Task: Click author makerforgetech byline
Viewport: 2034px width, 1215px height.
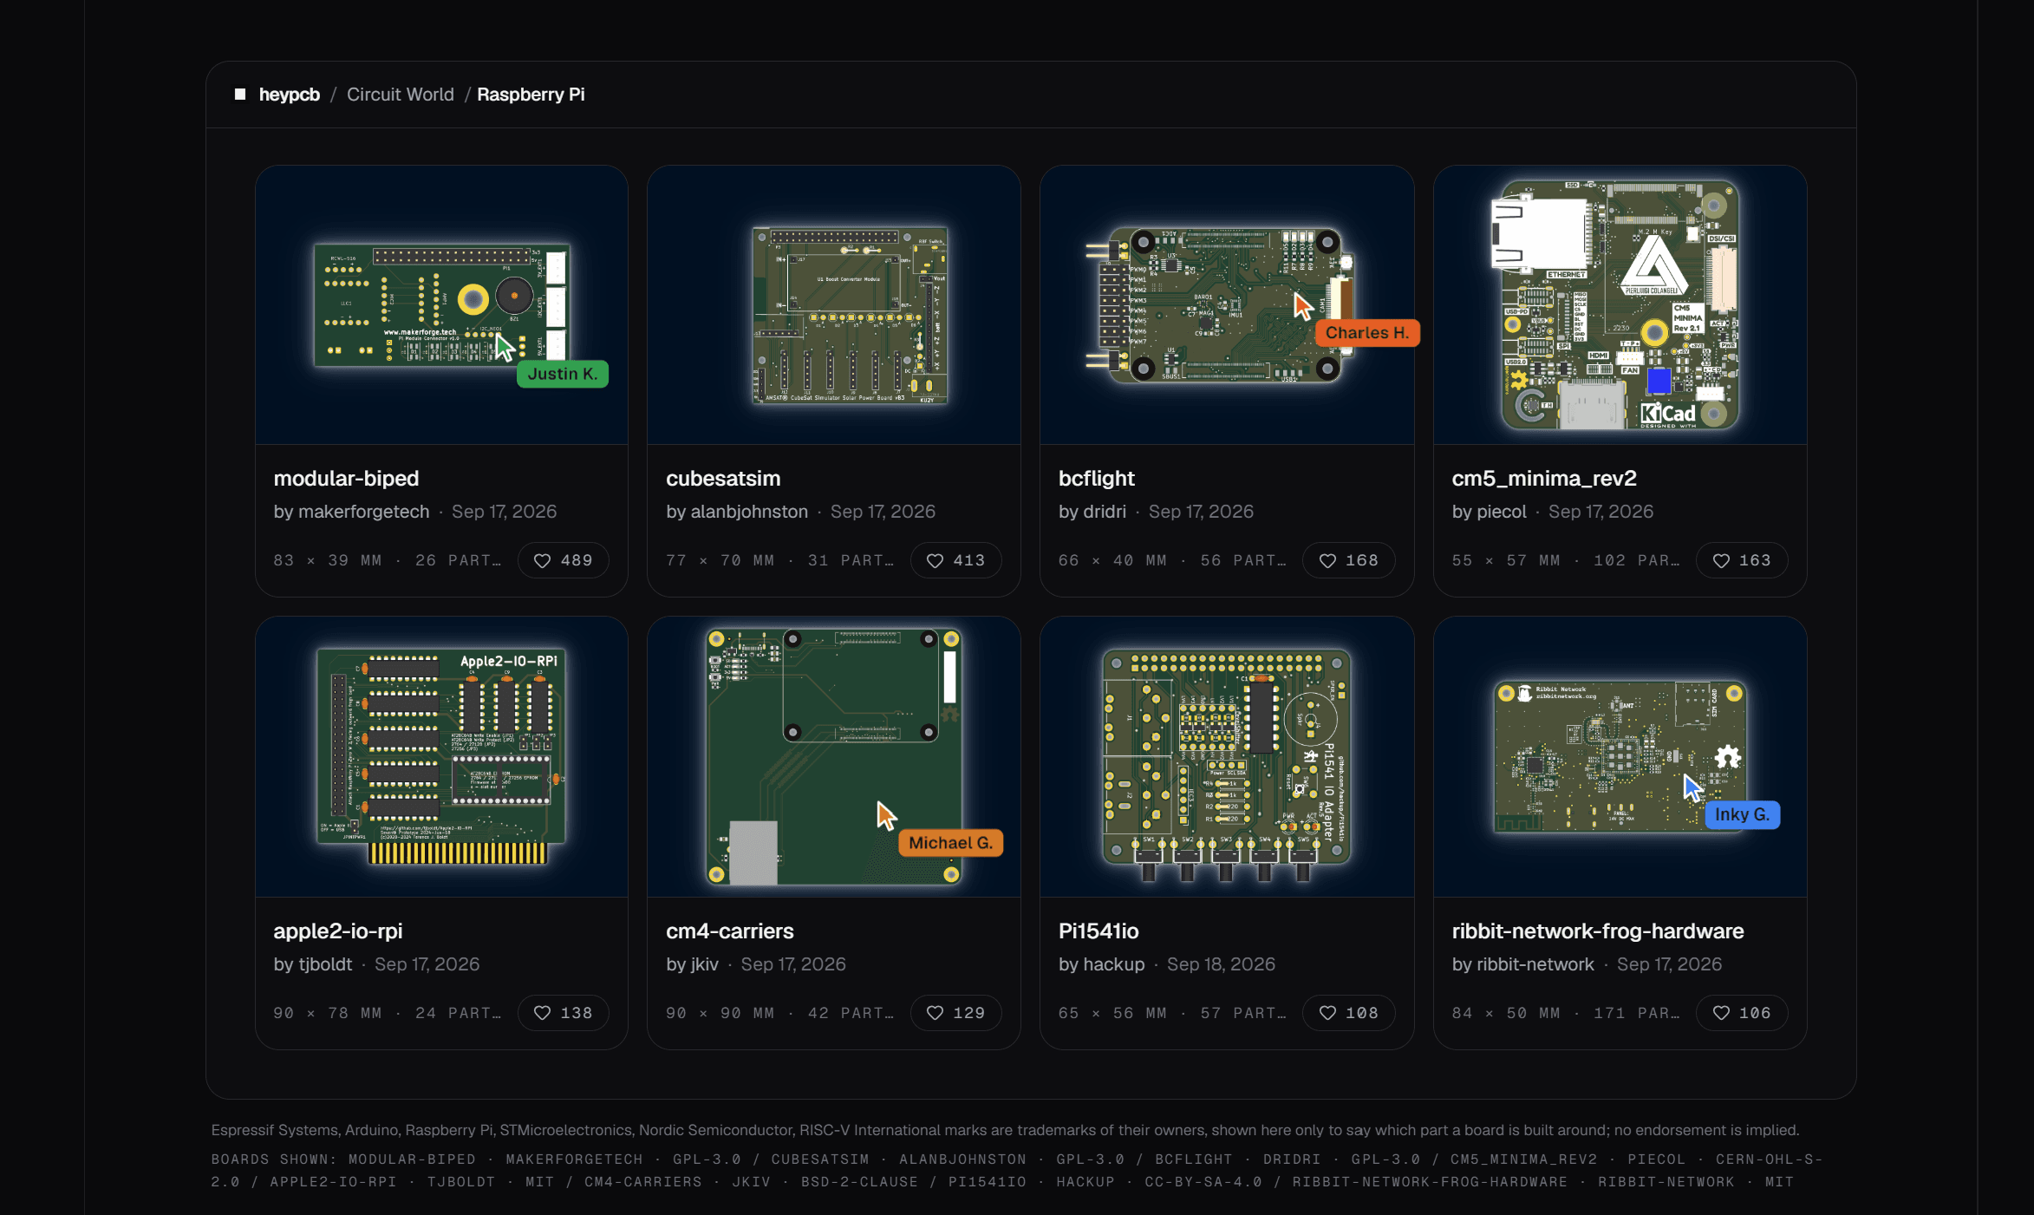Action: (351, 512)
